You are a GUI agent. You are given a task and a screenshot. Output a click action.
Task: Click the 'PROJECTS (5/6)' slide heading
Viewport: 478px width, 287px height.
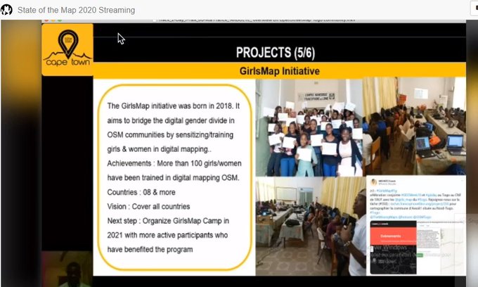tap(276, 53)
